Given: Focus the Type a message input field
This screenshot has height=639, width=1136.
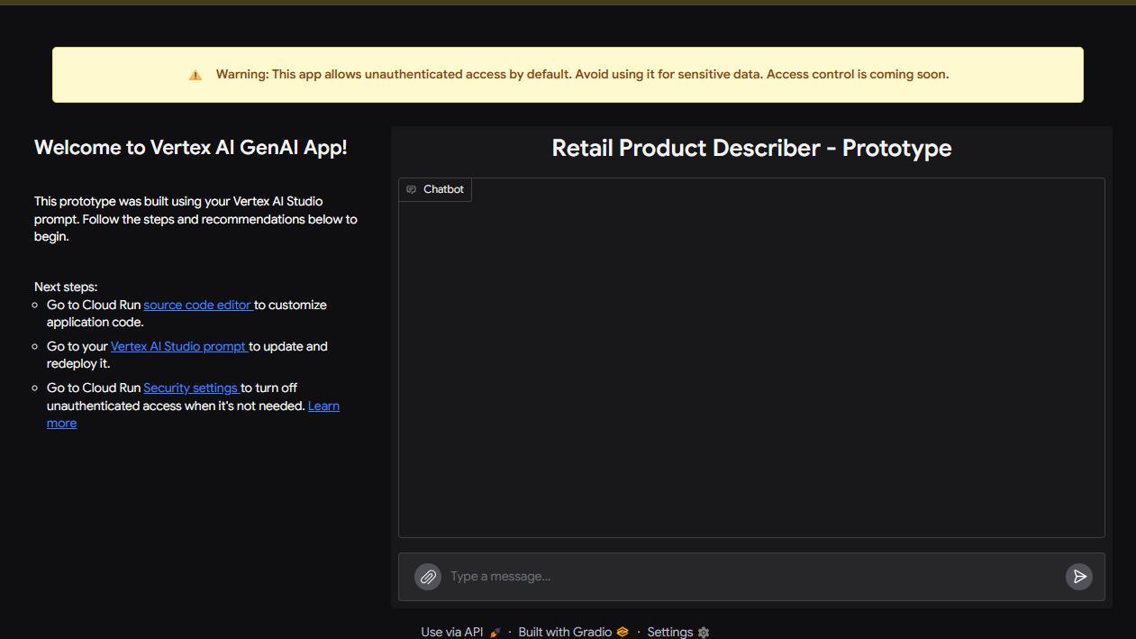Looking at the screenshot, I should tap(753, 577).
